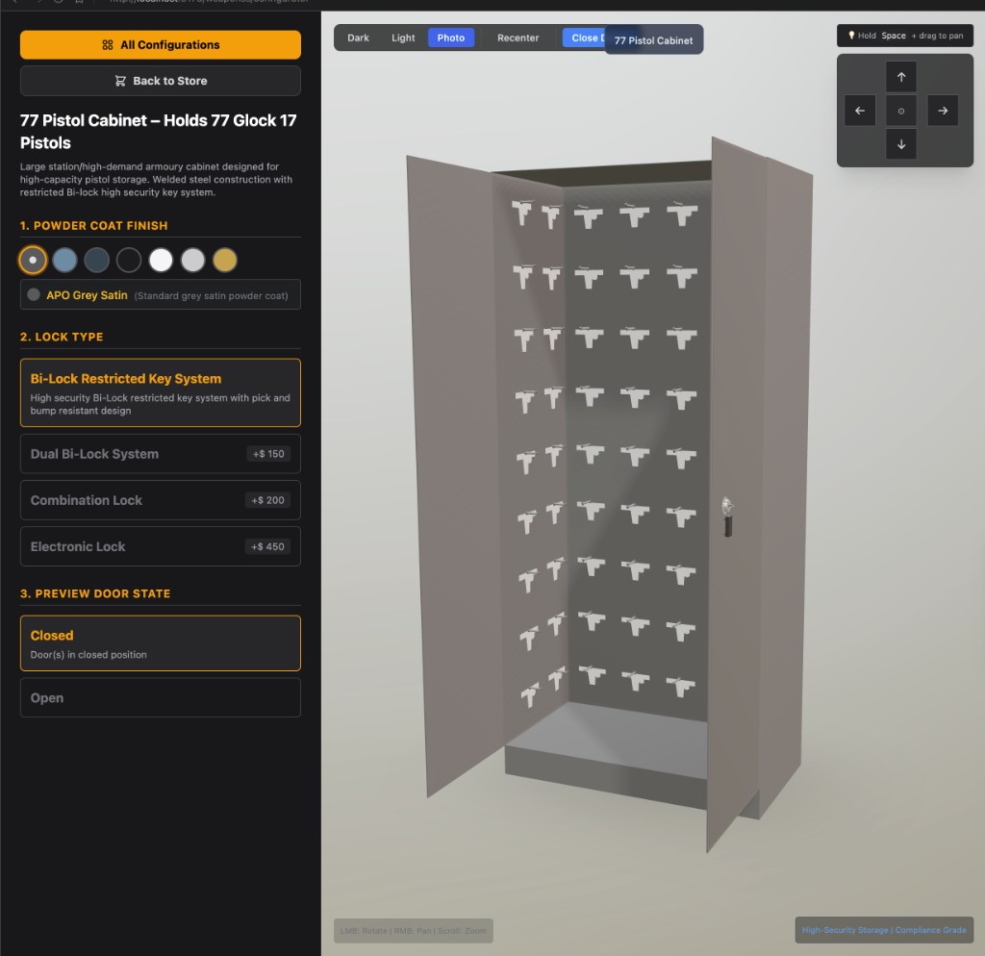Screen dimensions: 985x956
Task: Click the grid icon in All Configurations
Action: (108, 45)
